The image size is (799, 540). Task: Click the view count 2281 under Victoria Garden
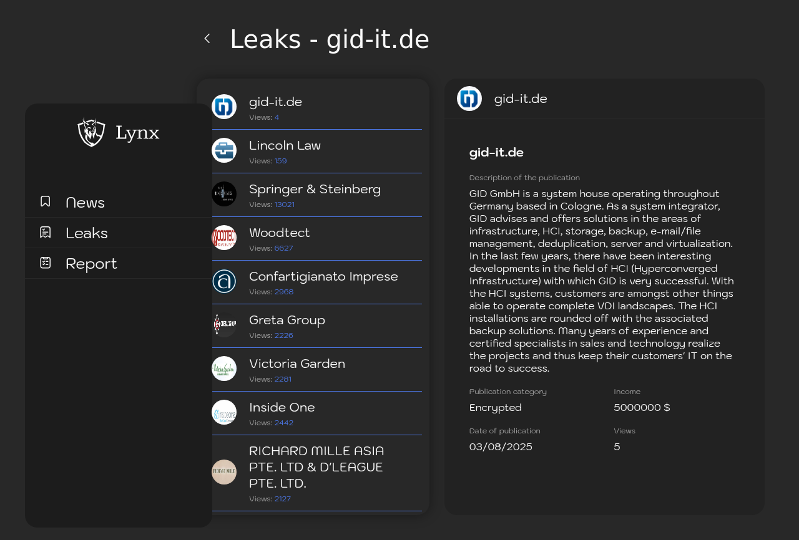click(x=283, y=379)
